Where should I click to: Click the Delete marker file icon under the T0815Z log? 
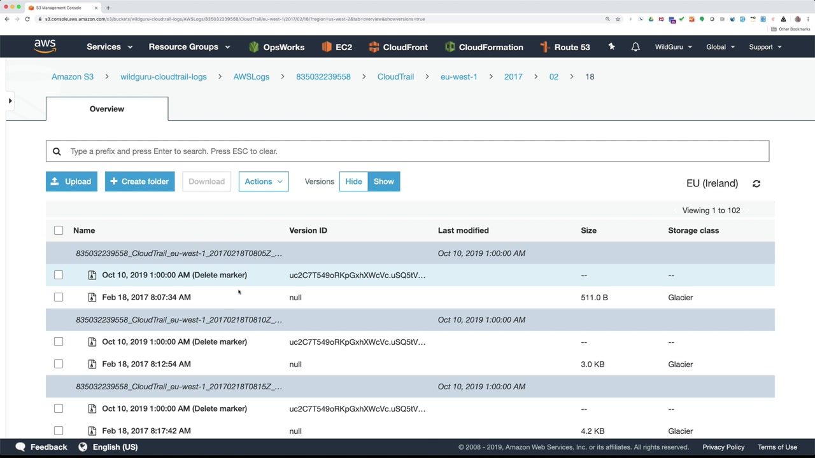pos(92,408)
